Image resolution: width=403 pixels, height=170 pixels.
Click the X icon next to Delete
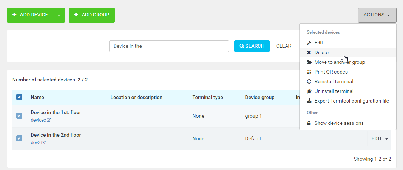(309, 52)
